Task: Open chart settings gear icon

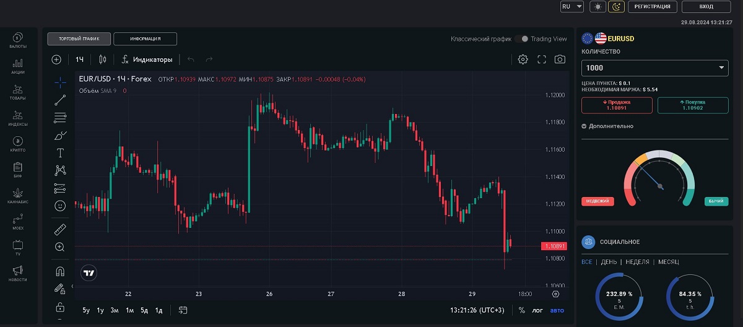Action: click(523, 59)
